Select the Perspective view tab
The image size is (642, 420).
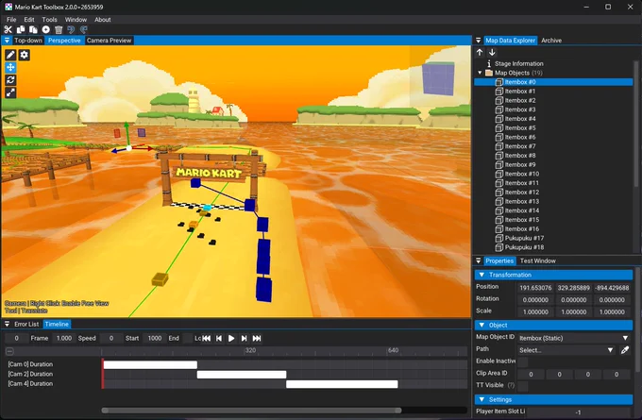(64, 41)
